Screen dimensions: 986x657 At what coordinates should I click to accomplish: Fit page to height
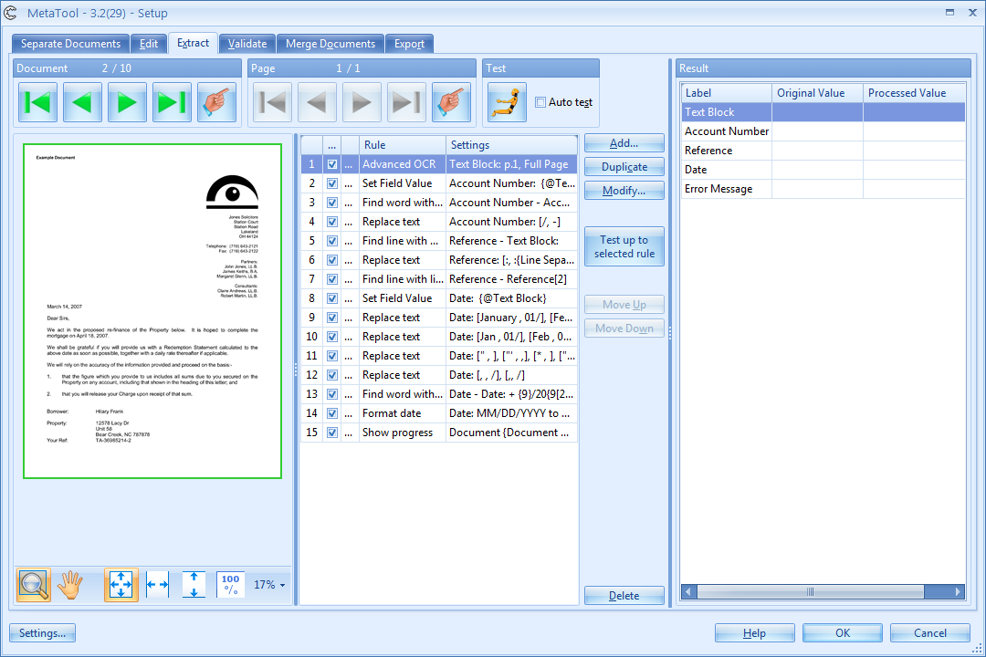[194, 585]
